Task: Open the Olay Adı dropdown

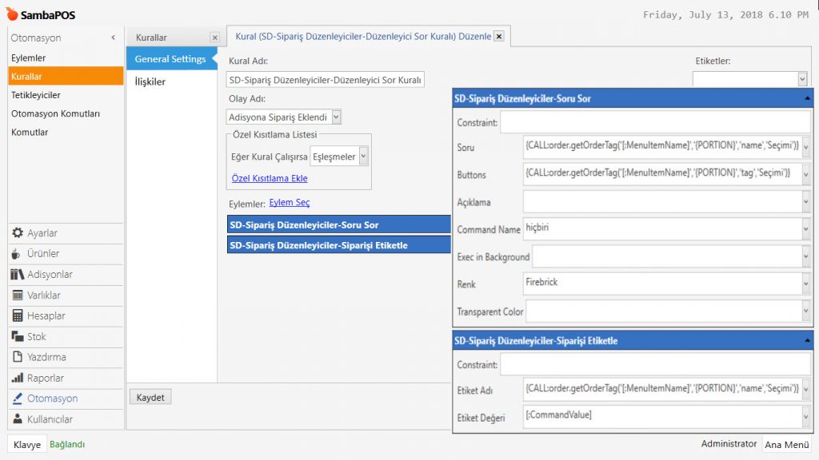Action: coord(336,117)
